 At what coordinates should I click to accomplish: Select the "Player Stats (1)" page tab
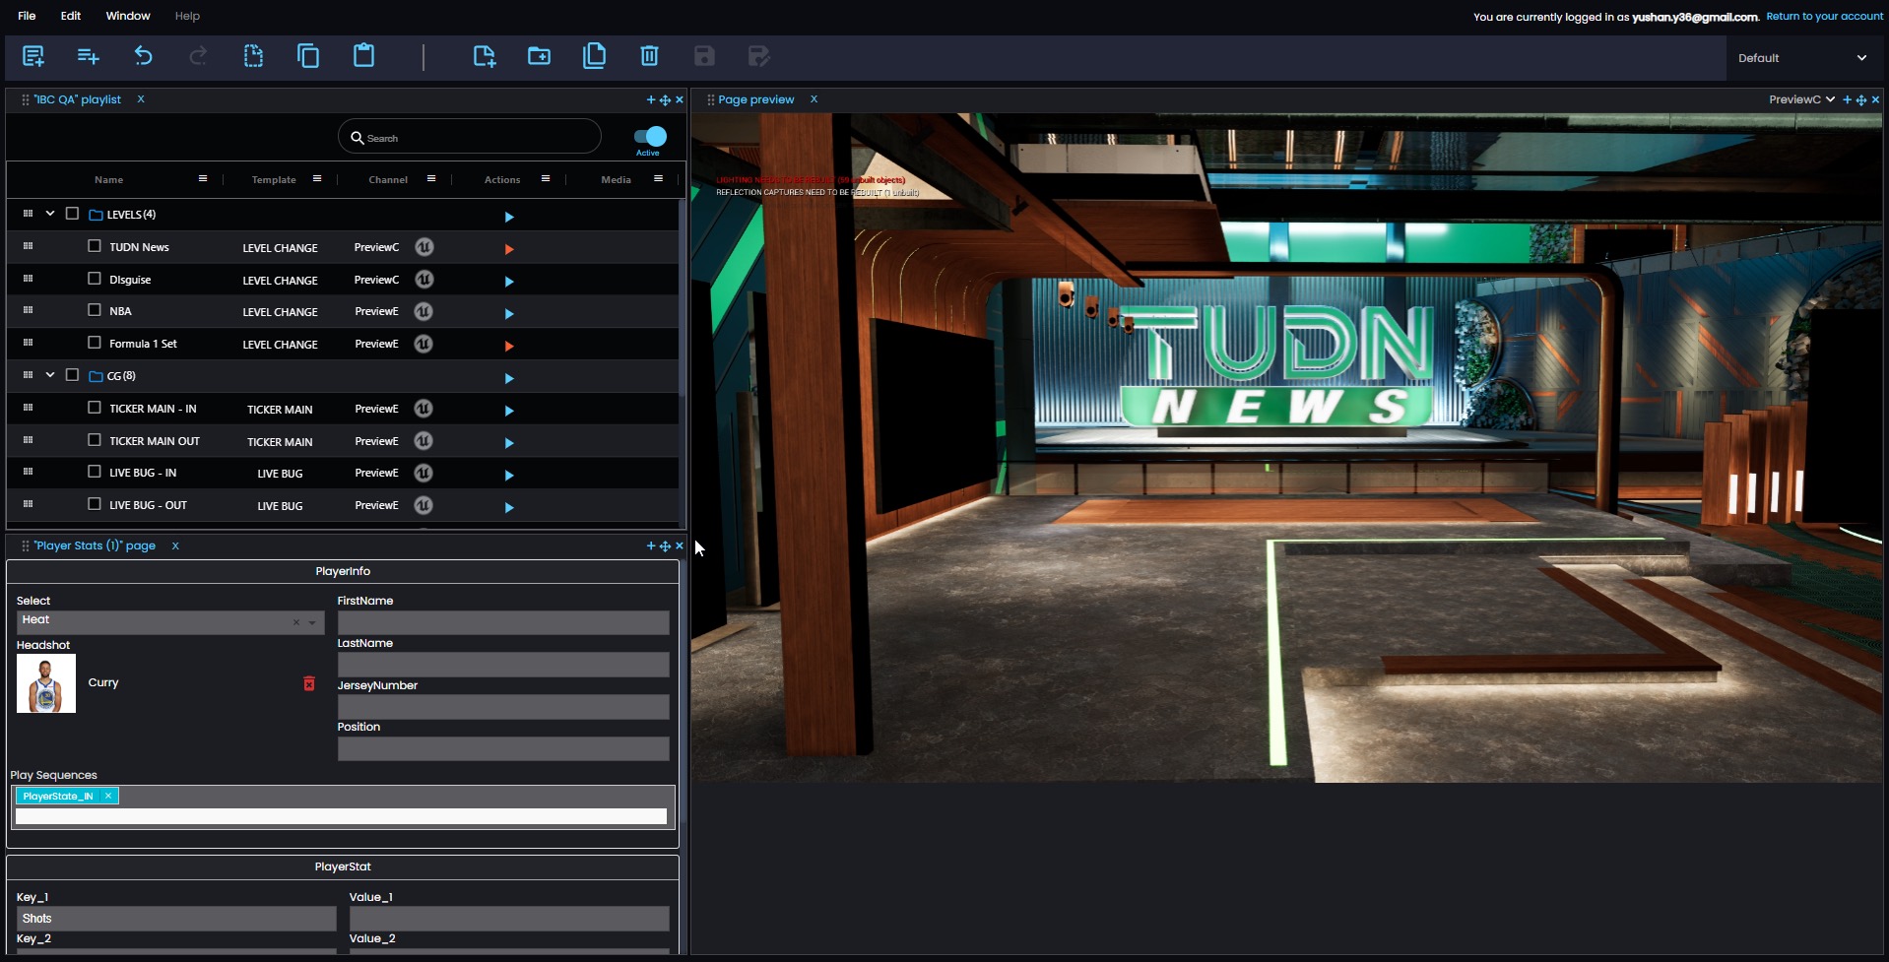[x=95, y=545]
